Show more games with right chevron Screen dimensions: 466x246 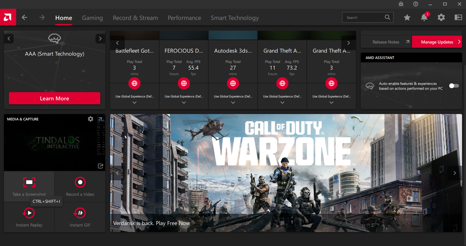(349, 43)
